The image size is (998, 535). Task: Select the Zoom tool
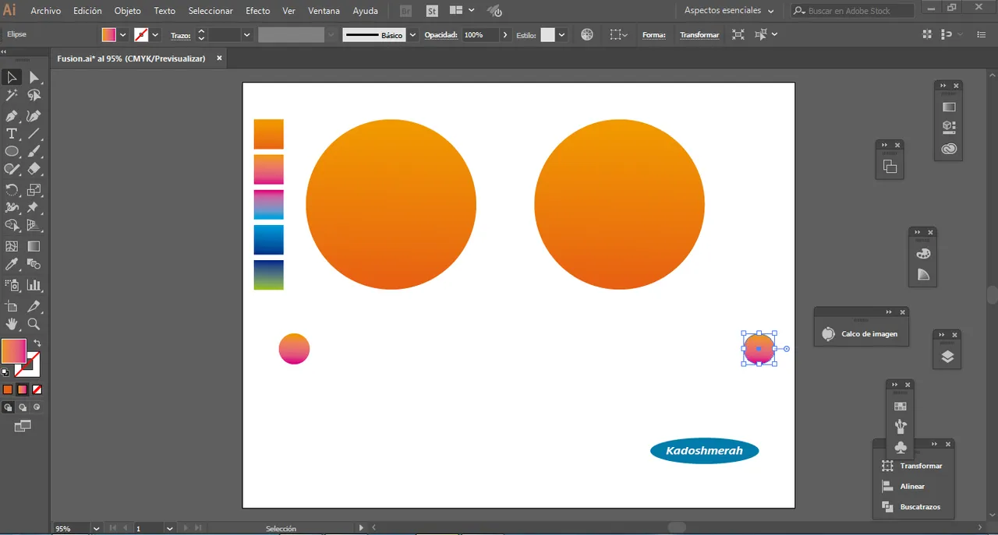pos(34,324)
